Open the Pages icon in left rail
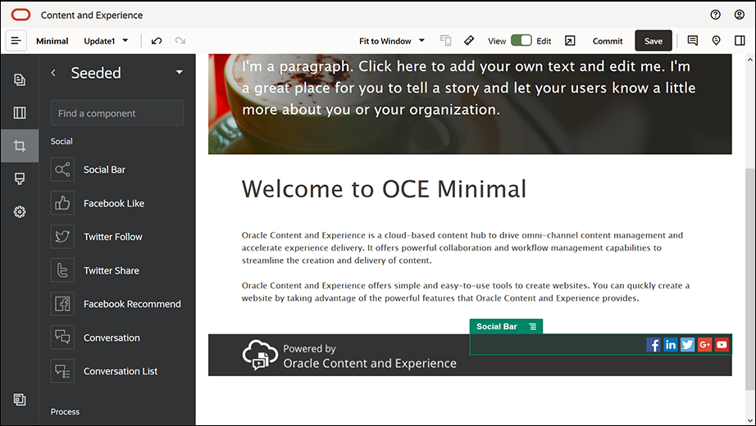The width and height of the screenshot is (756, 426). 20,79
